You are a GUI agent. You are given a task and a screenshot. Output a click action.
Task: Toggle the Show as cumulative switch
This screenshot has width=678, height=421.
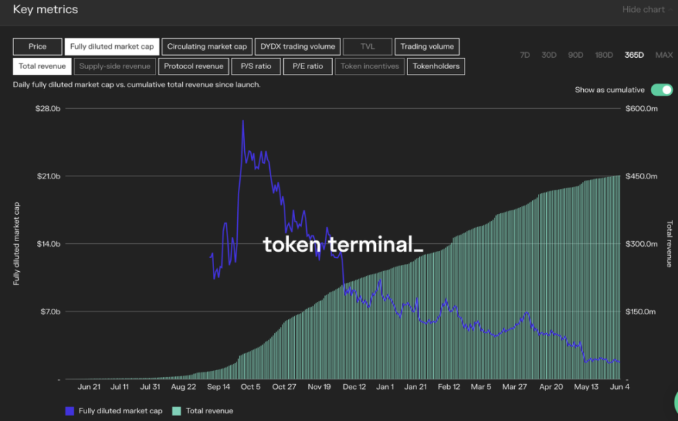click(661, 90)
